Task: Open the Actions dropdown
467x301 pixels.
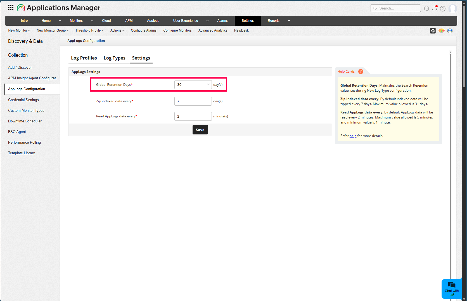Action: (x=117, y=30)
